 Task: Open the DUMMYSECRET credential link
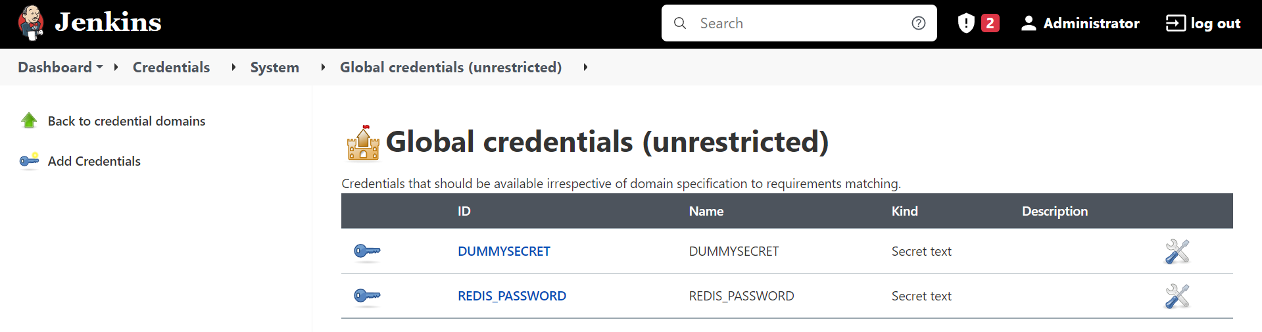(504, 251)
